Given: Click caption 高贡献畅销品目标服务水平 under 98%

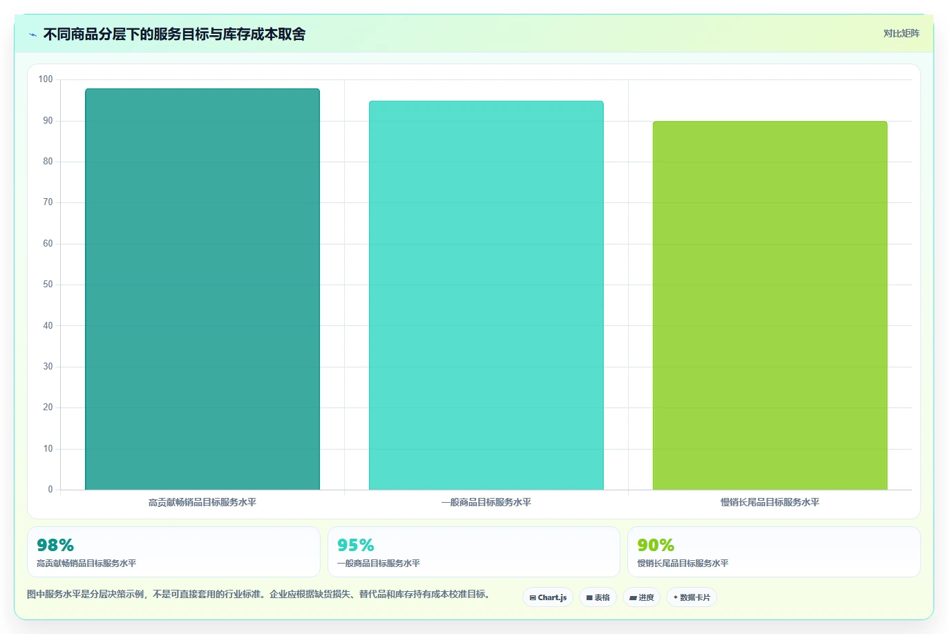Looking at the screenshot, I should (x=86, y=564).
